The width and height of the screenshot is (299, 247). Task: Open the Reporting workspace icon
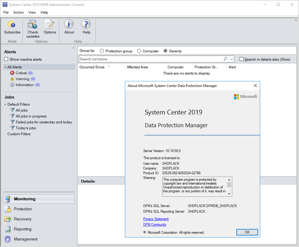8,229
